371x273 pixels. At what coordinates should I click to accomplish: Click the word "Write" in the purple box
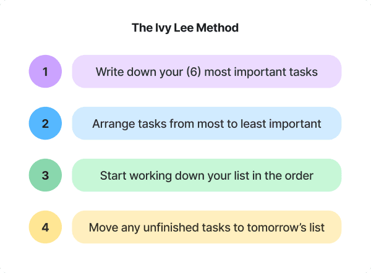tap(109, 72)
